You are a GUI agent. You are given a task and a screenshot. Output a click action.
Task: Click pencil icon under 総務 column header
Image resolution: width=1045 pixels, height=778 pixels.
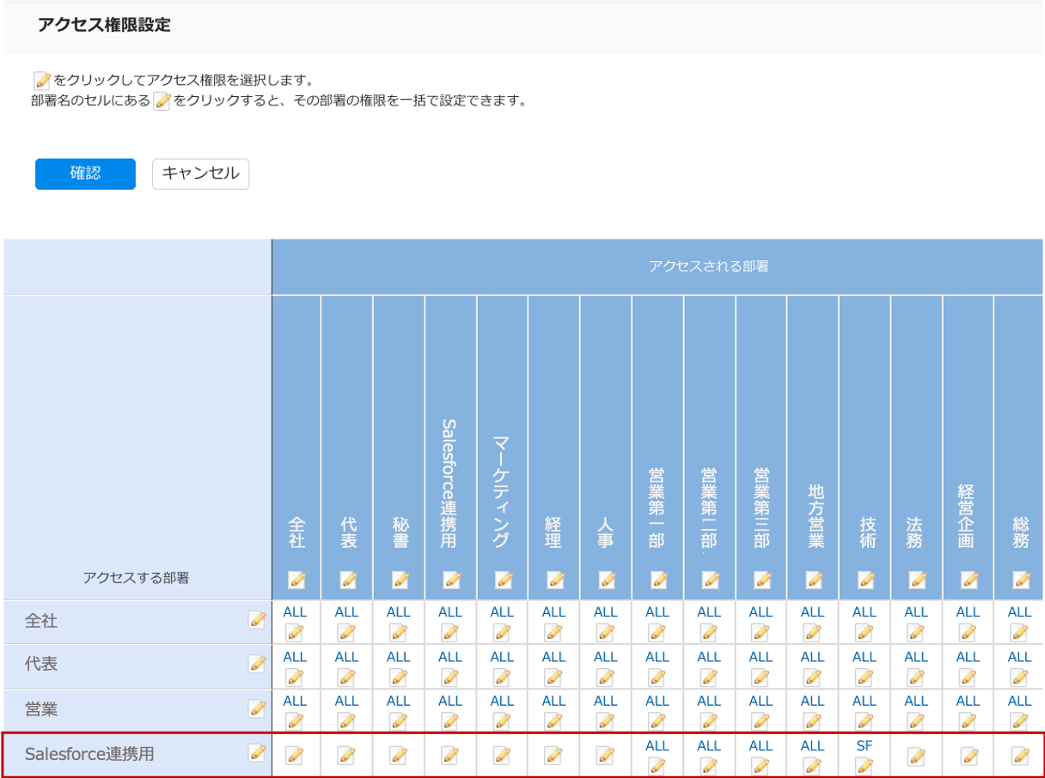(1021, 580)
